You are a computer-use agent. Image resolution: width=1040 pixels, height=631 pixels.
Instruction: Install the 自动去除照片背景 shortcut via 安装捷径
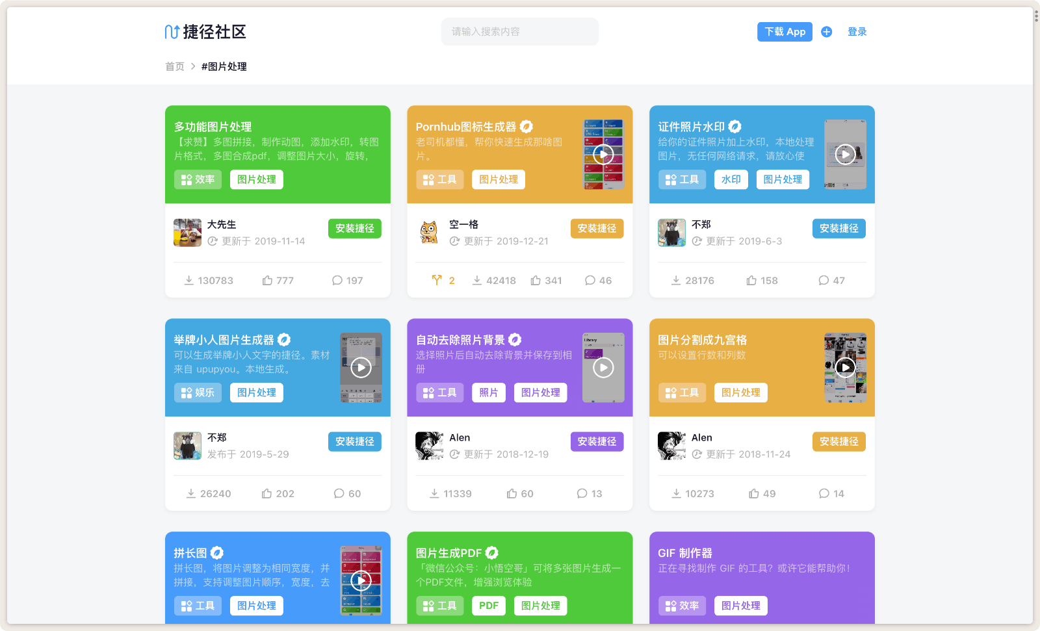click(x=597, y=441)
